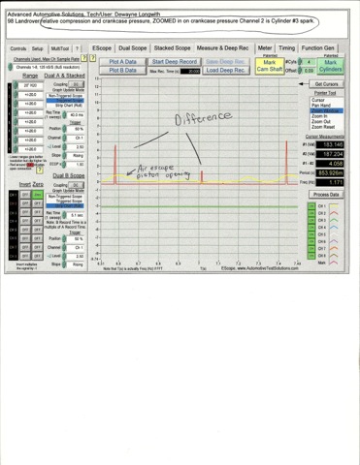Open the Dual Scope tab
The image size is (360, 465).
133,48
